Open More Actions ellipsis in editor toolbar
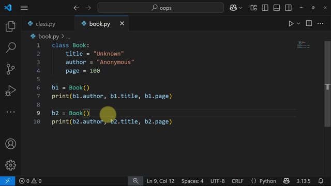 pos(321,23)
